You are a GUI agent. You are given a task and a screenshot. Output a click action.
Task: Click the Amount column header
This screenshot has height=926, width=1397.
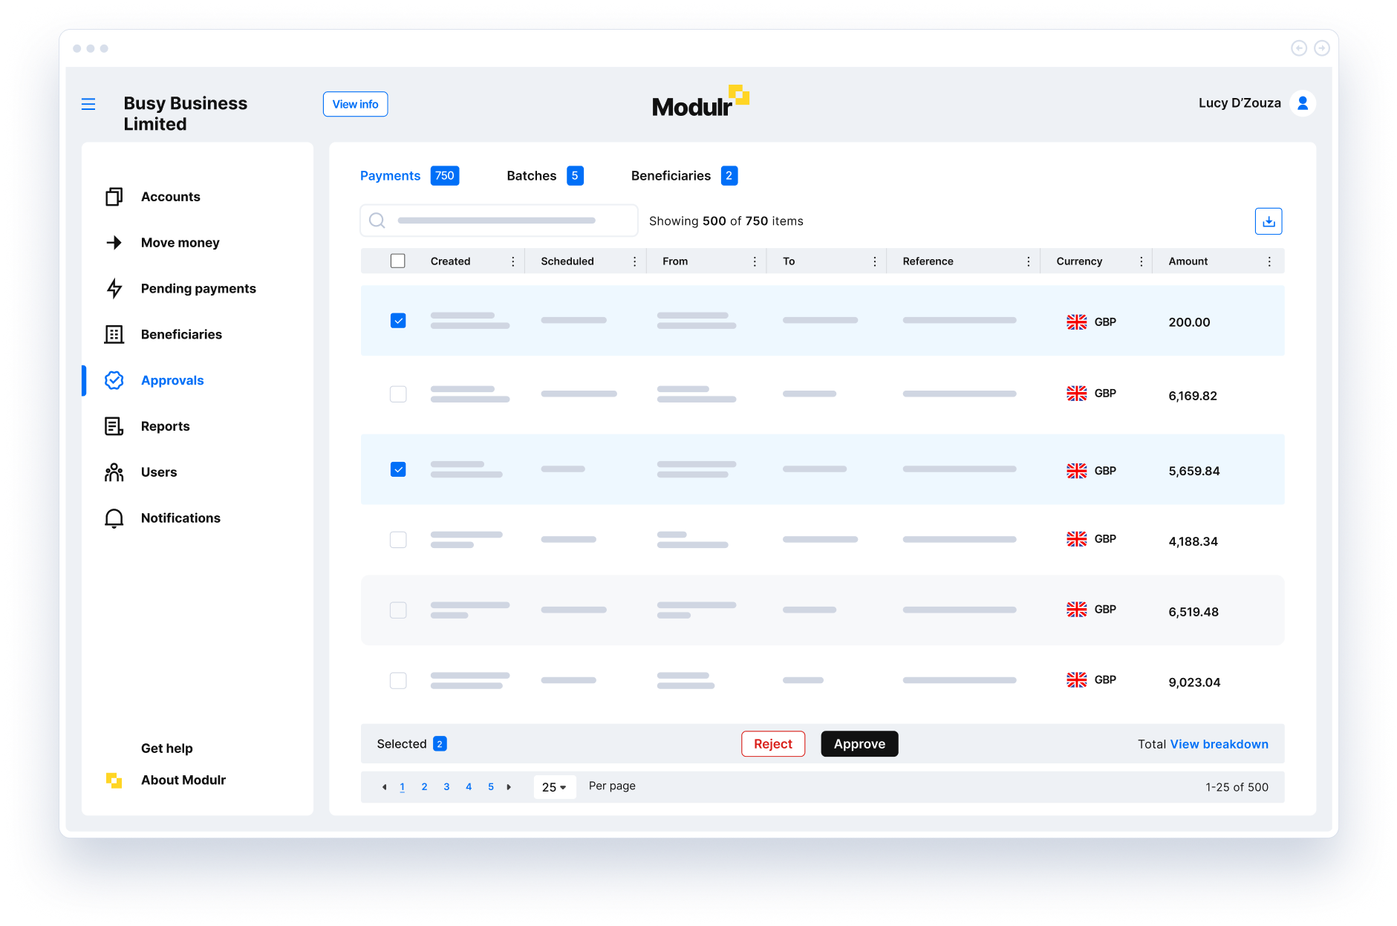tap(1188, 261)
